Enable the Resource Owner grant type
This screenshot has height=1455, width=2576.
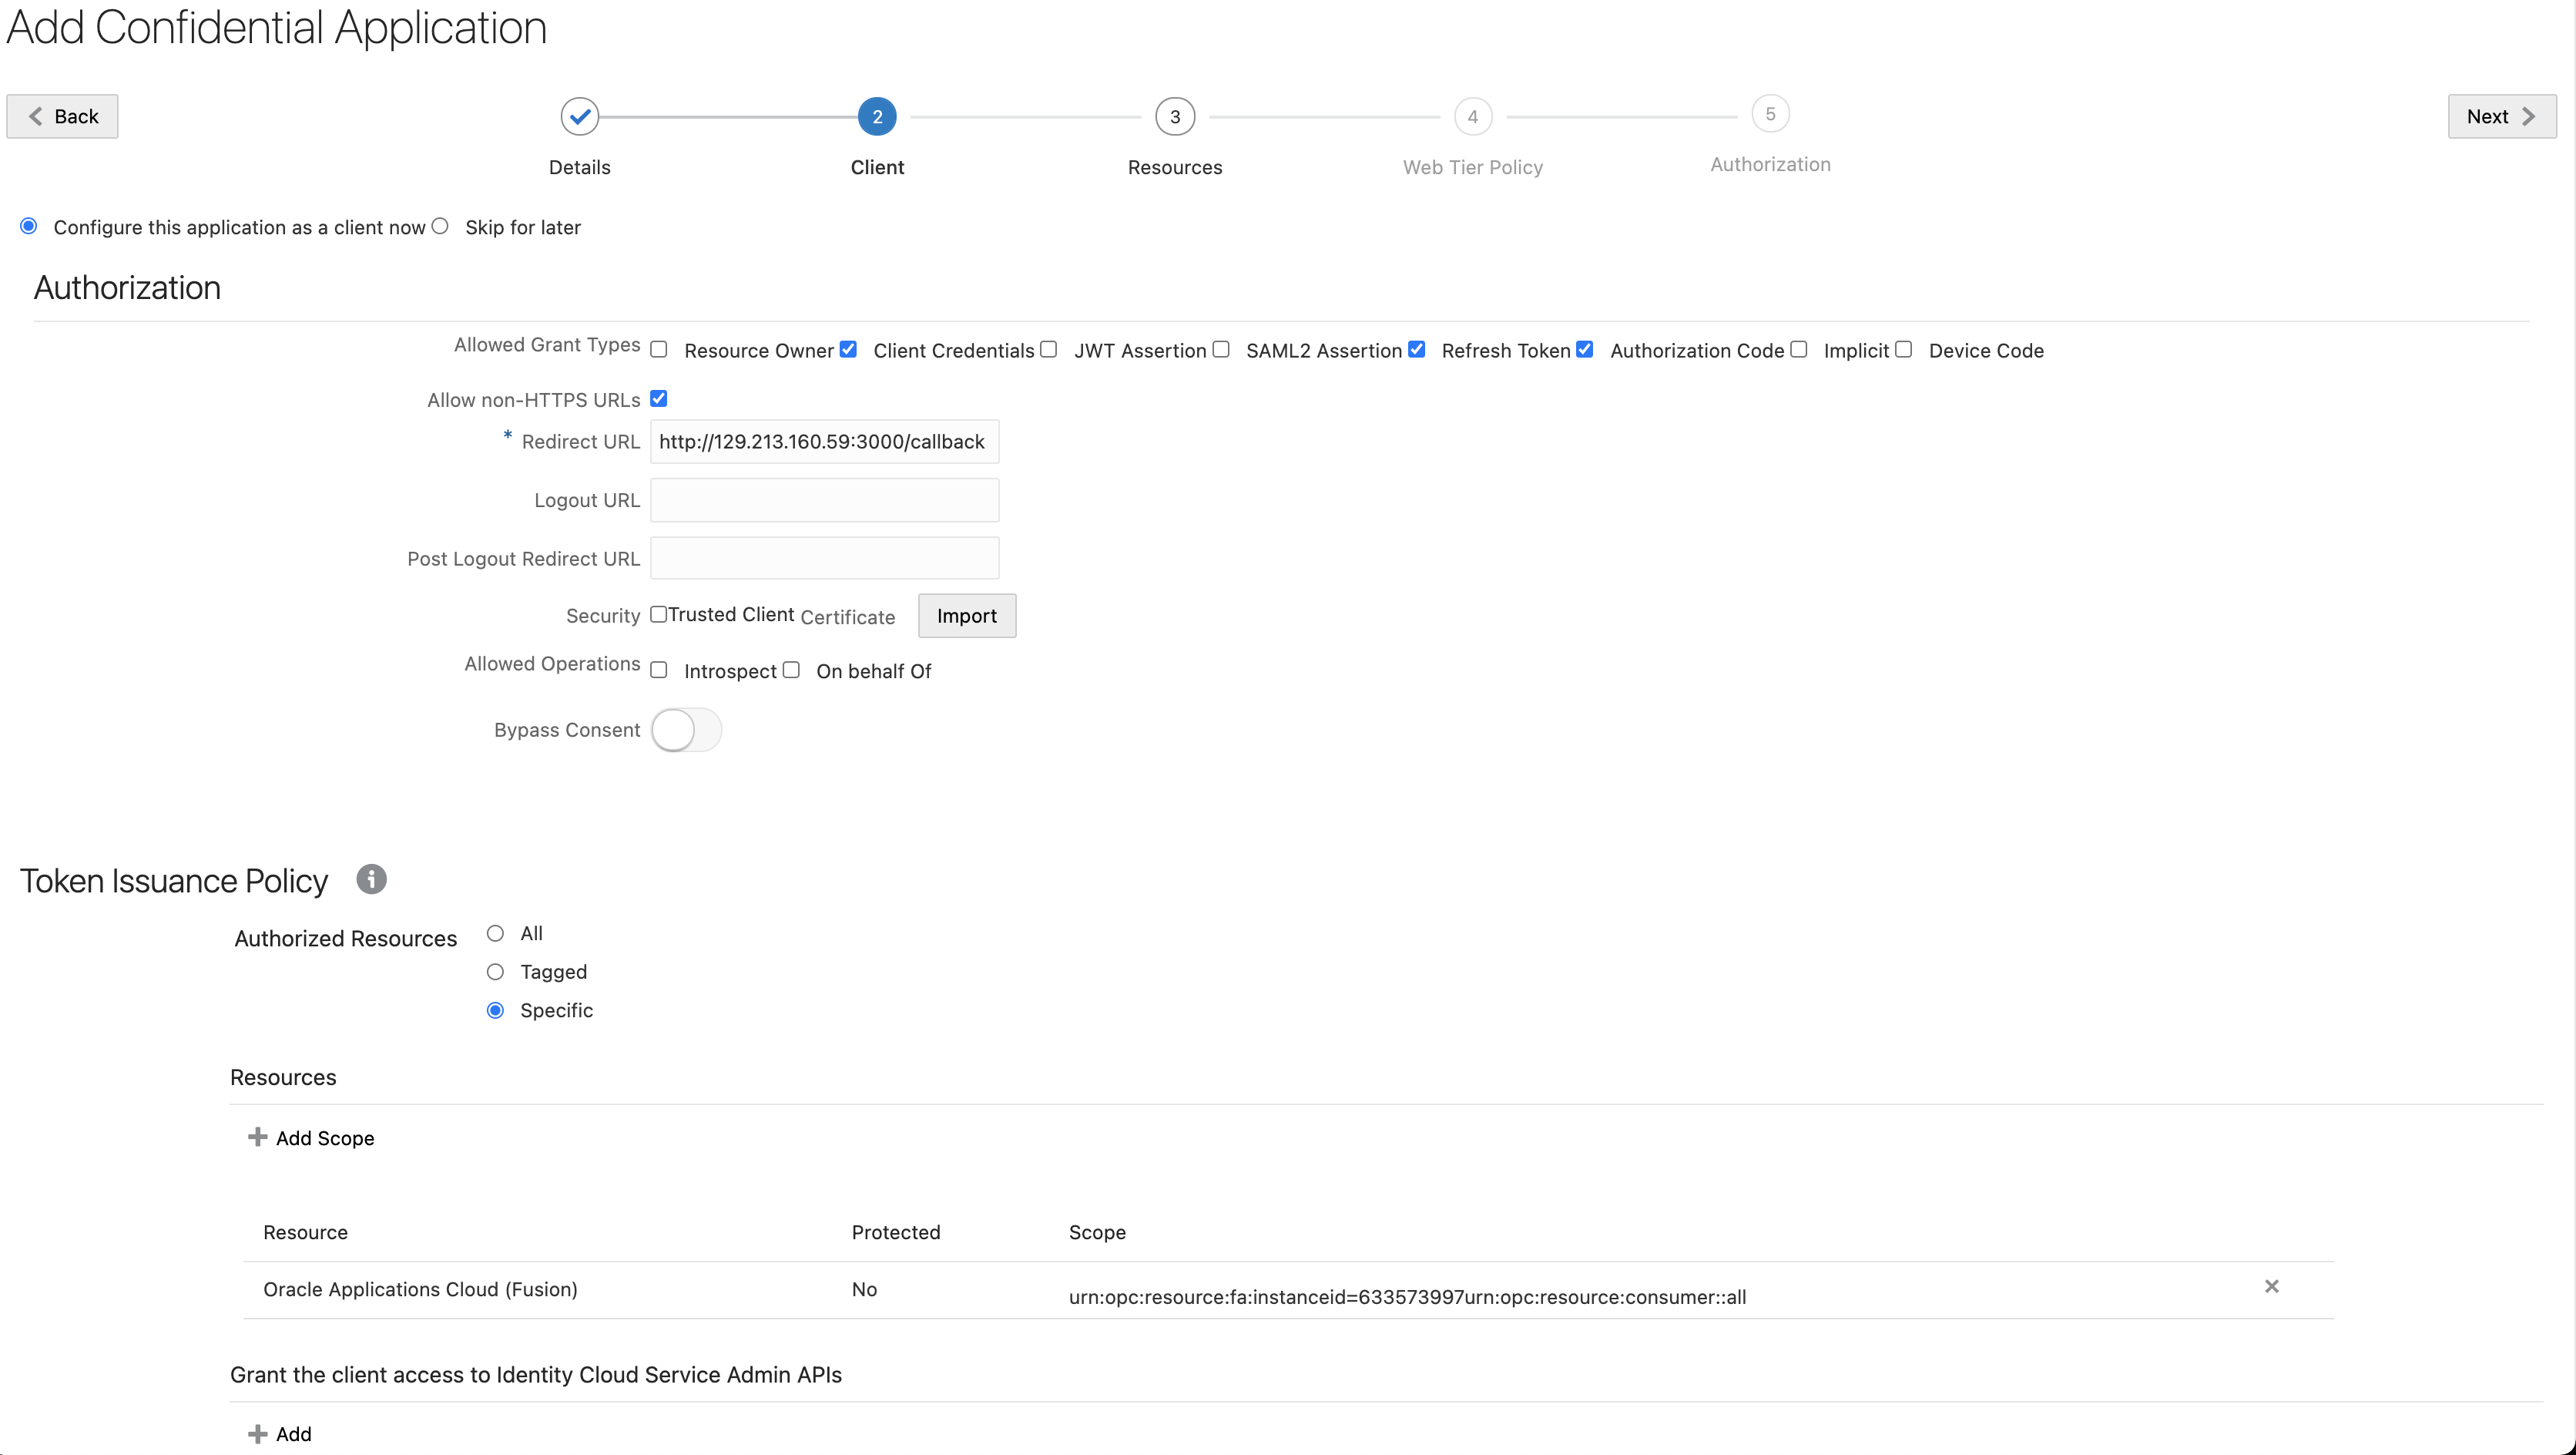[x=659, y=349]
